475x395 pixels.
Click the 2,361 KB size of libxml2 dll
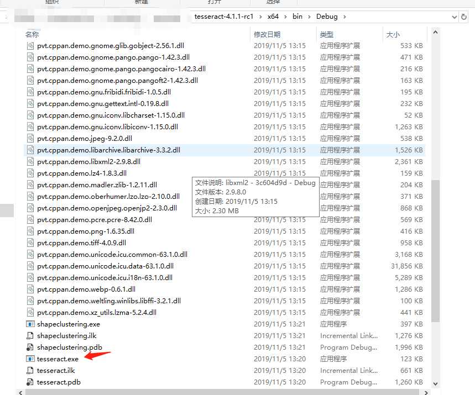[409, 162]
